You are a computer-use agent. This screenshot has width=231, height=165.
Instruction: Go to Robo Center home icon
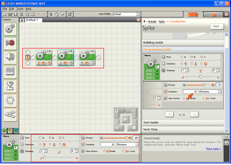click(x=144, y=21)
